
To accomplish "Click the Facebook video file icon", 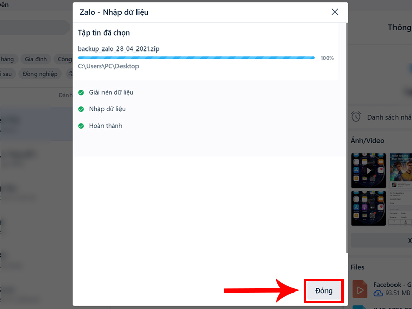I will pyautogui.click(x=359, y=289).
